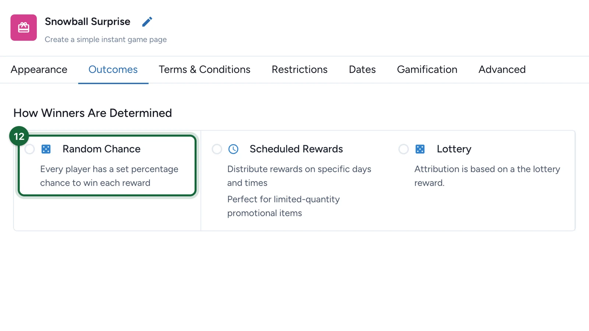This screenshot has height=331, width=589.
Task: Click the dice icon beside Random Chance
Action: tap(46, 149)
